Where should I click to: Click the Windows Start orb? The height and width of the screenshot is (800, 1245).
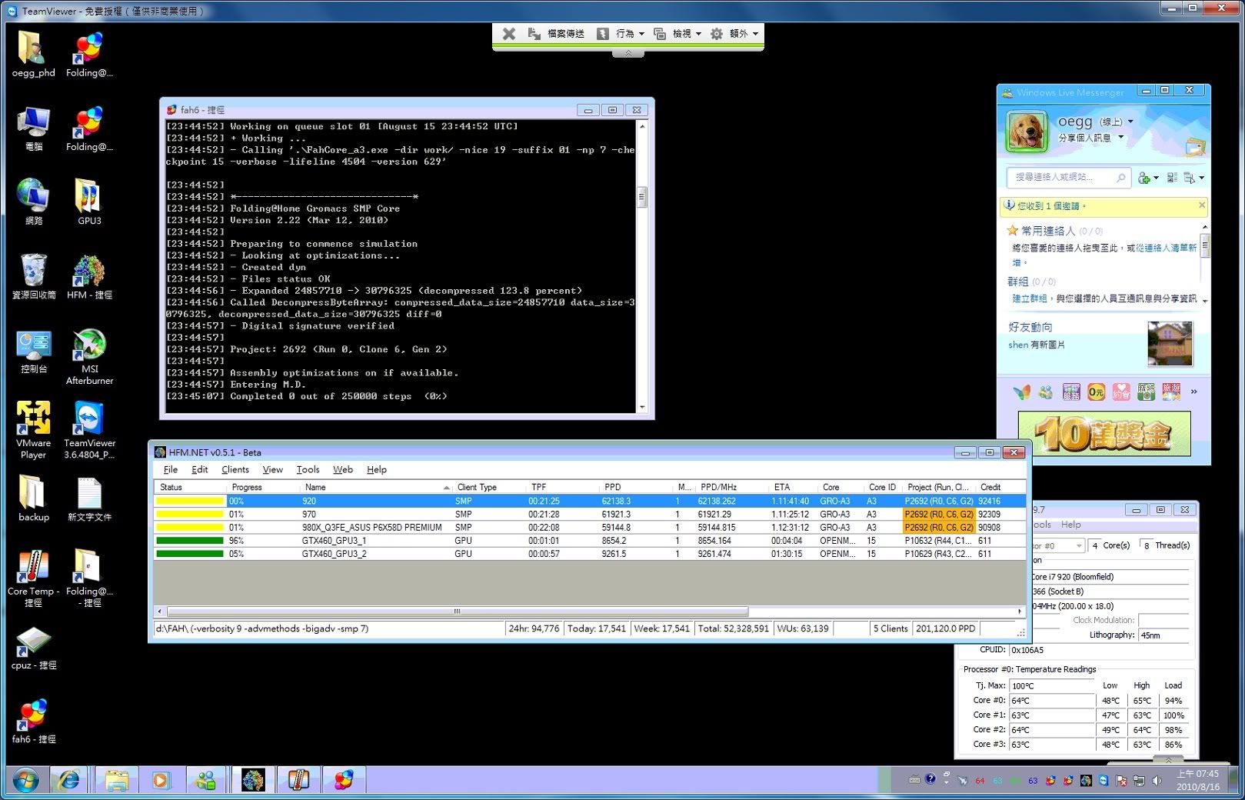[x=25, y=780]
